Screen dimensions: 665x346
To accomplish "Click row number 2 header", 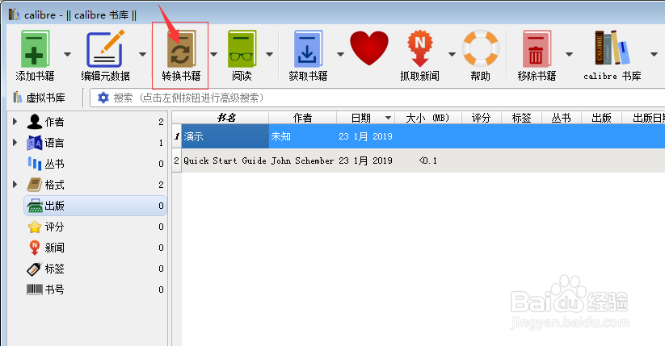I will coord(176,160).
